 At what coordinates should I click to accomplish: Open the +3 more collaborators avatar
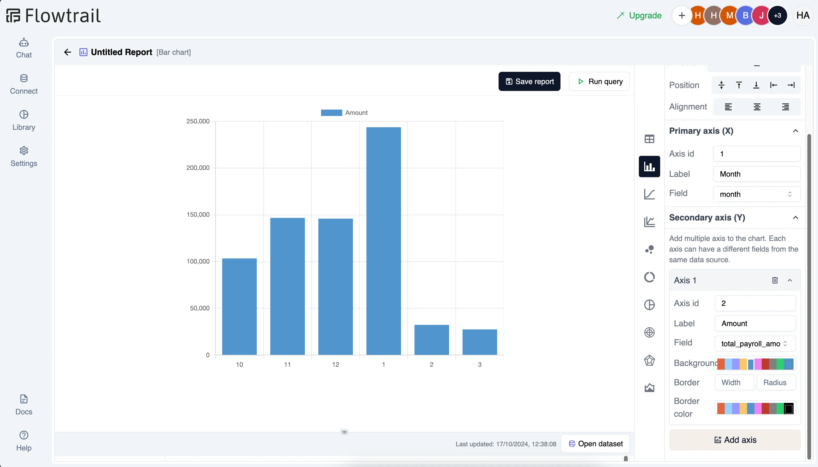tap(777, 15)
